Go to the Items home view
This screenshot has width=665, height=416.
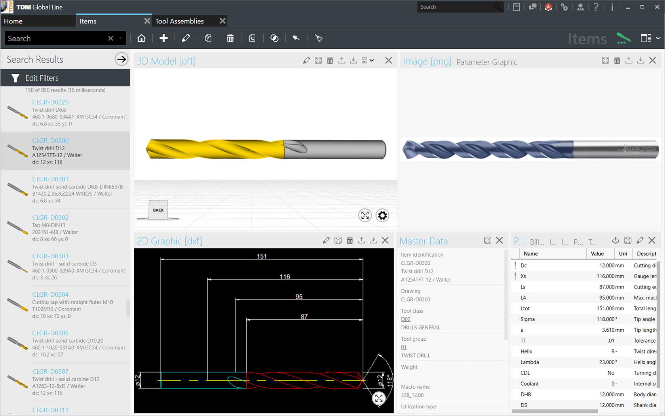point(141,38)
